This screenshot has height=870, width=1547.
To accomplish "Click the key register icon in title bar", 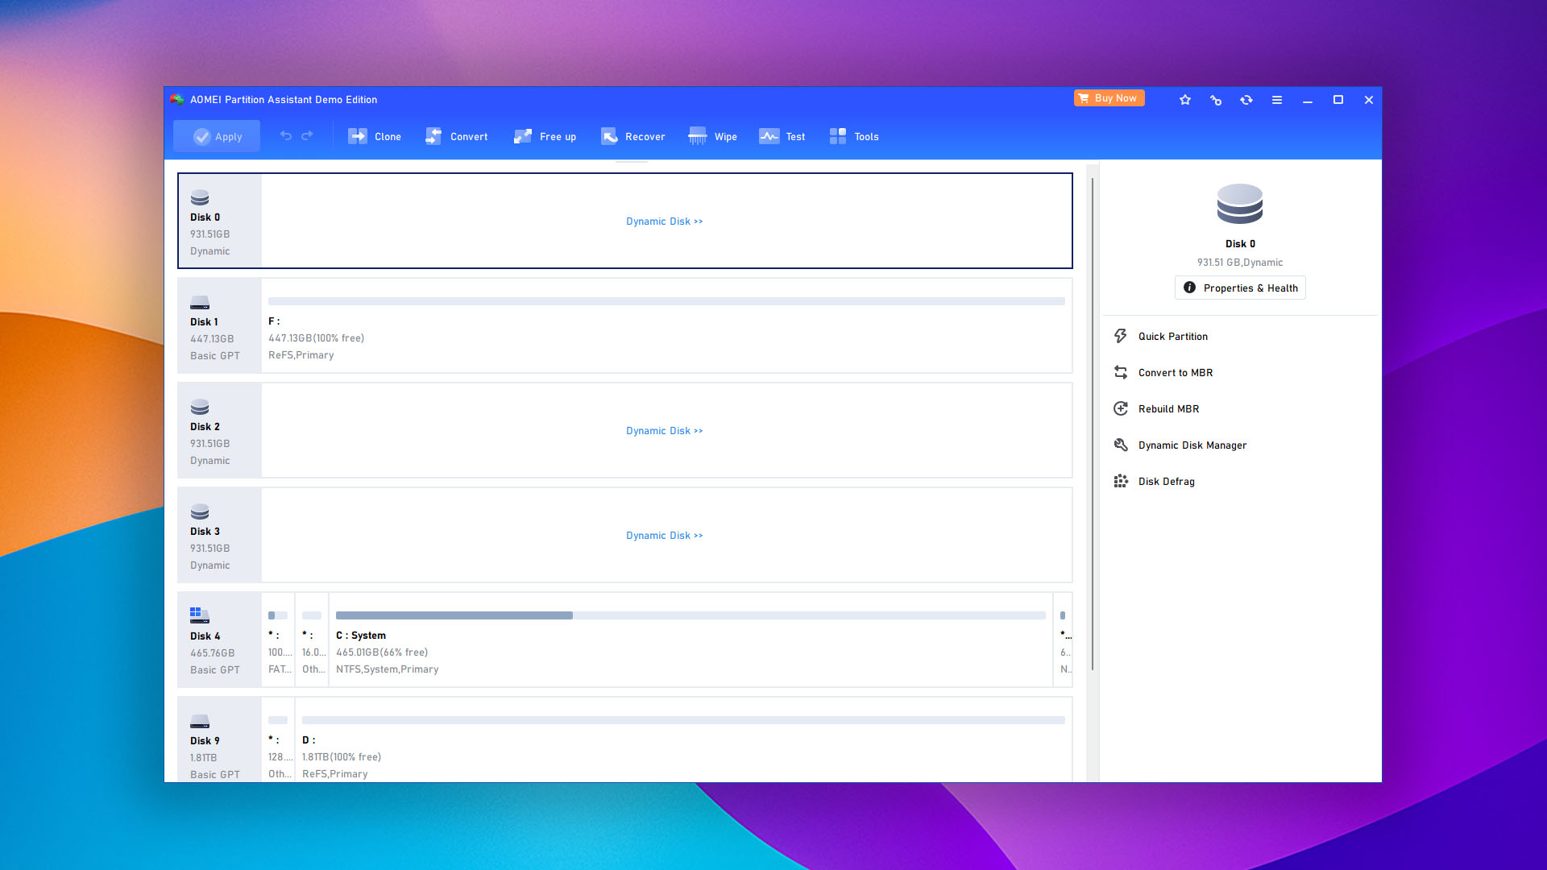I will (1216, 100).
